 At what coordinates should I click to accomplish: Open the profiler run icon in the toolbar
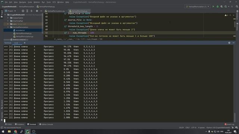pyautogui.click(x=226, y=7)
